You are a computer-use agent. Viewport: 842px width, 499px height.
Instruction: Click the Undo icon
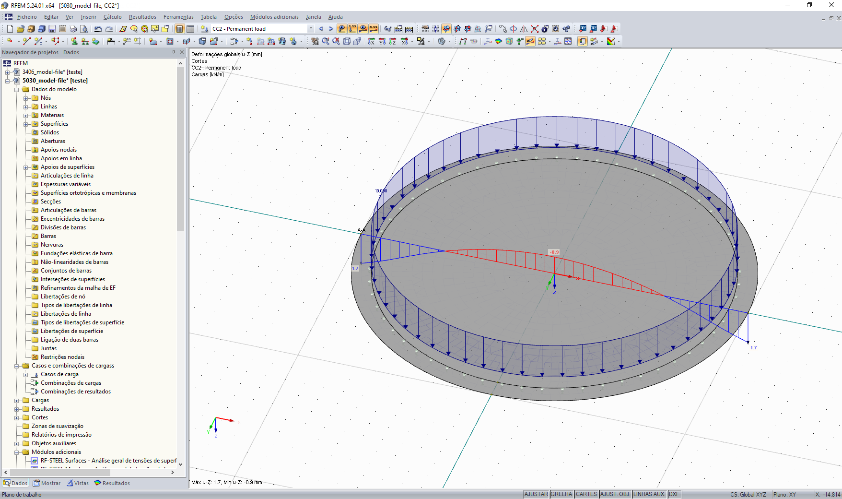tap(98, 29)
